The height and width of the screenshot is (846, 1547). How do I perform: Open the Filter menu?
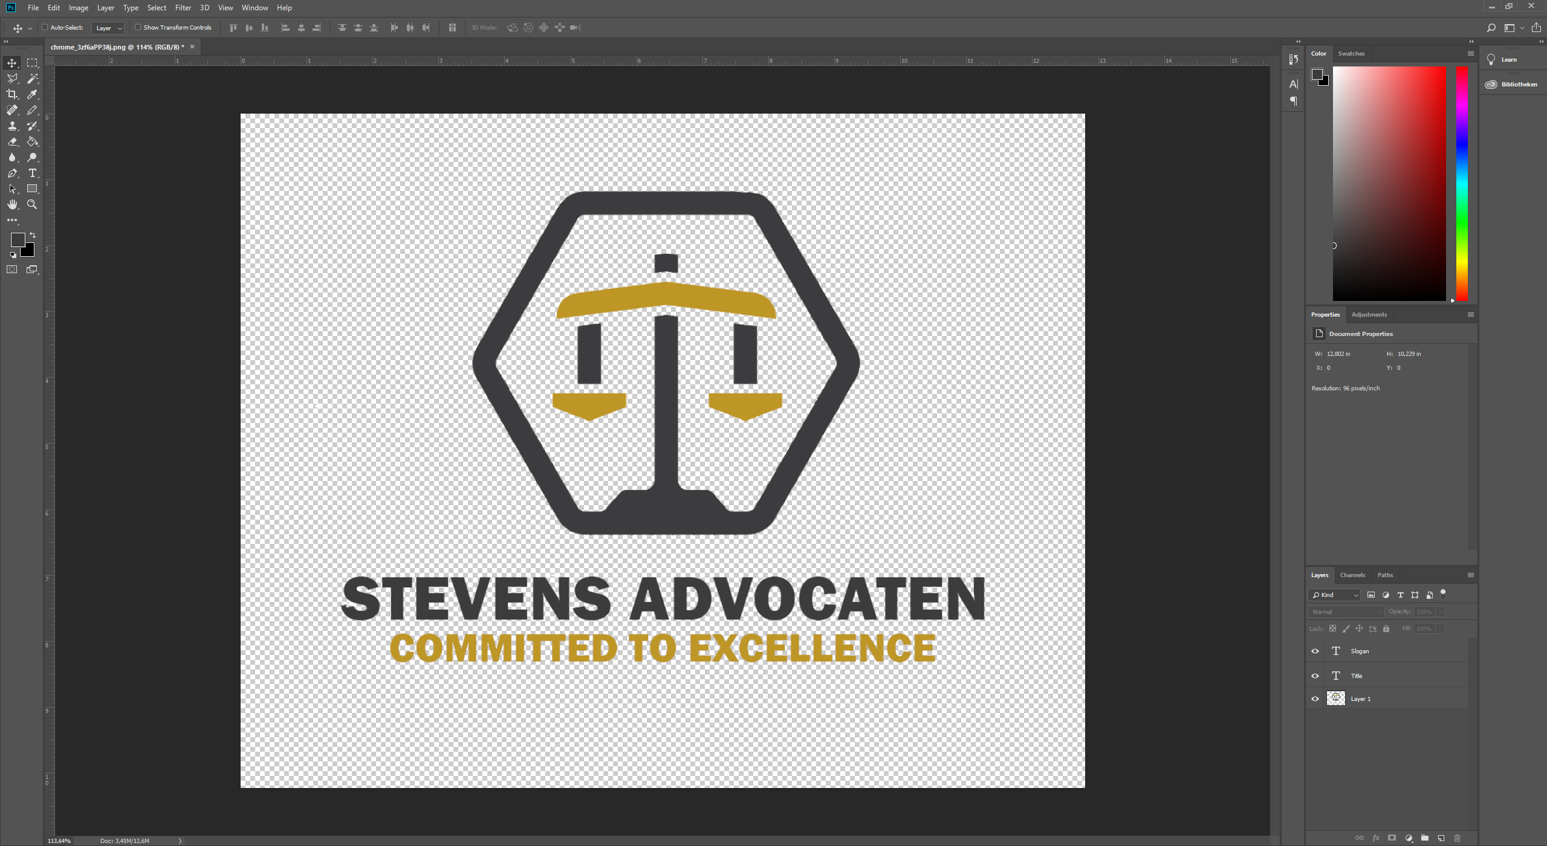[183, 8]
